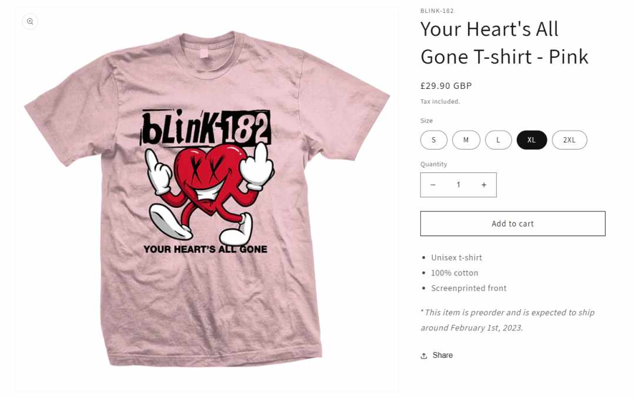Add the t-shirt to cart
This screenshot has height=398, width=635.
coord(513,224)
